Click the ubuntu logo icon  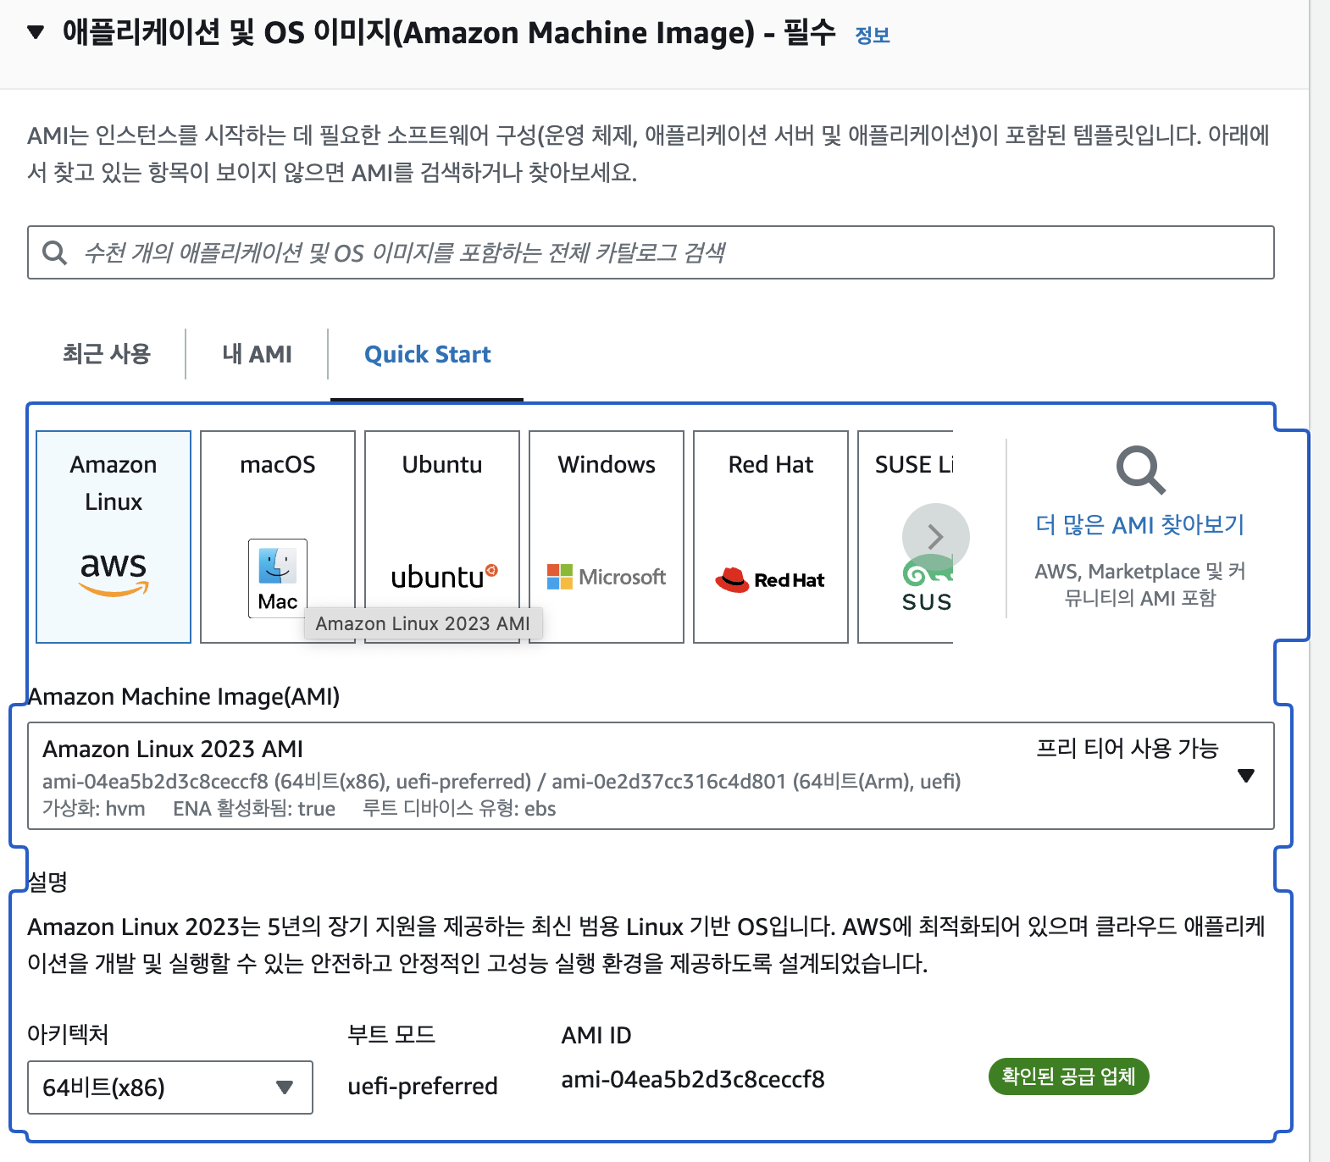pos(444,577)
